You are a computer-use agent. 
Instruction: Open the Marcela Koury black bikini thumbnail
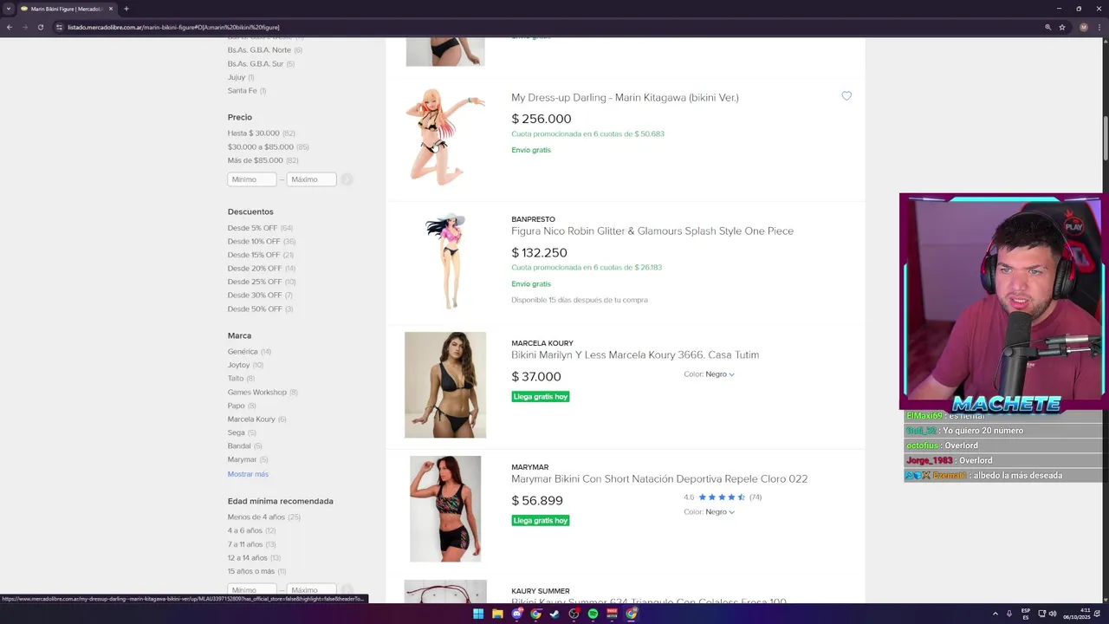(445, 385)
